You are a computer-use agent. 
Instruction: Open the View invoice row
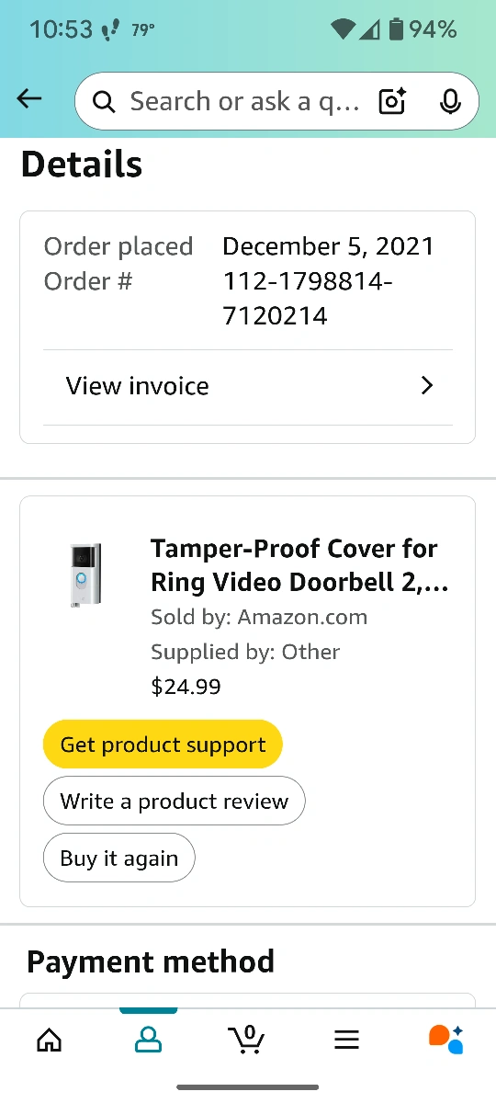coord(248,387)
